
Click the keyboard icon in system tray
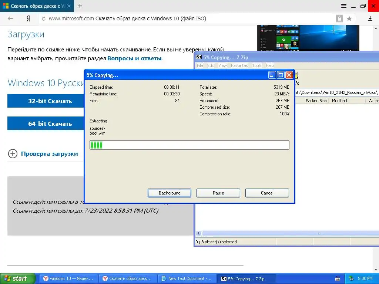pyautogui.click(x=338, y=279)
